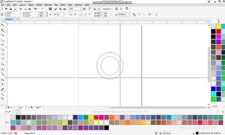This screenshot has width=225, height=135.
Task: Click the Paste icon in toolbar
Action: click(30, 9)
